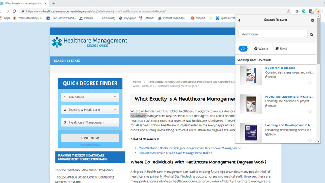325x183 pixels.
Task: Open the Bachelor's degree dropdown
Action: coord(90,97)
